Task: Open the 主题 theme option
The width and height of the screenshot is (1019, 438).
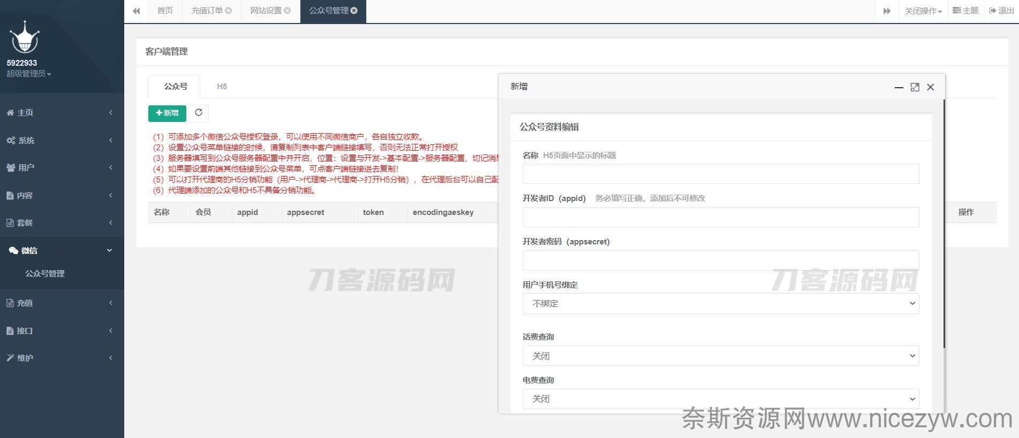Action: (x=965, y=11)
